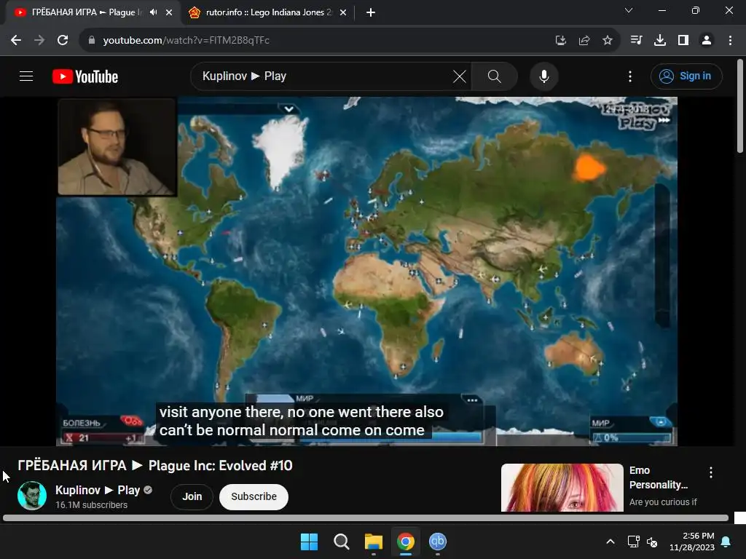Open the Chrome profile icon
Viewport: 746px width, 559px height.
click(707, 40)
